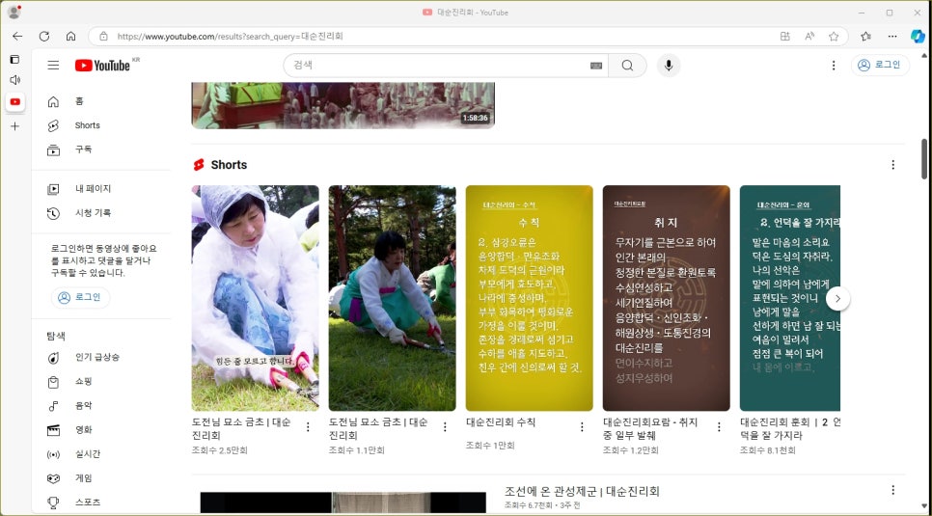Open 인기 급상승 trending
This screenshot has height=516, width=932.
pos(101,357)
